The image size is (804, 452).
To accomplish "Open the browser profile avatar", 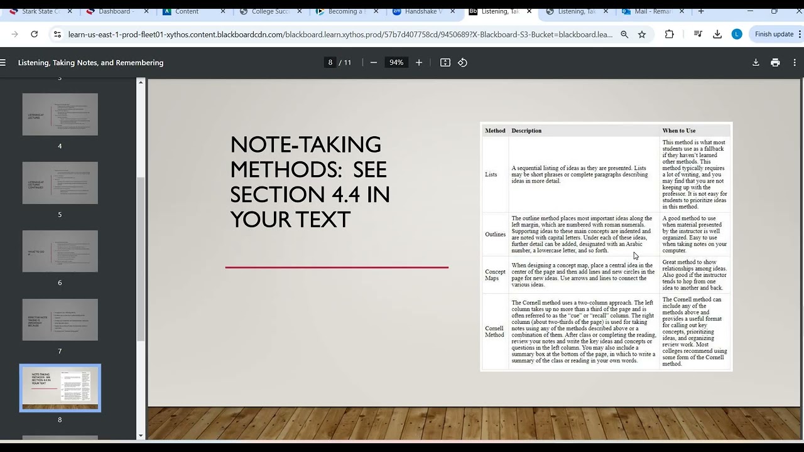I will pyautogui.click(x=737, y=35).
